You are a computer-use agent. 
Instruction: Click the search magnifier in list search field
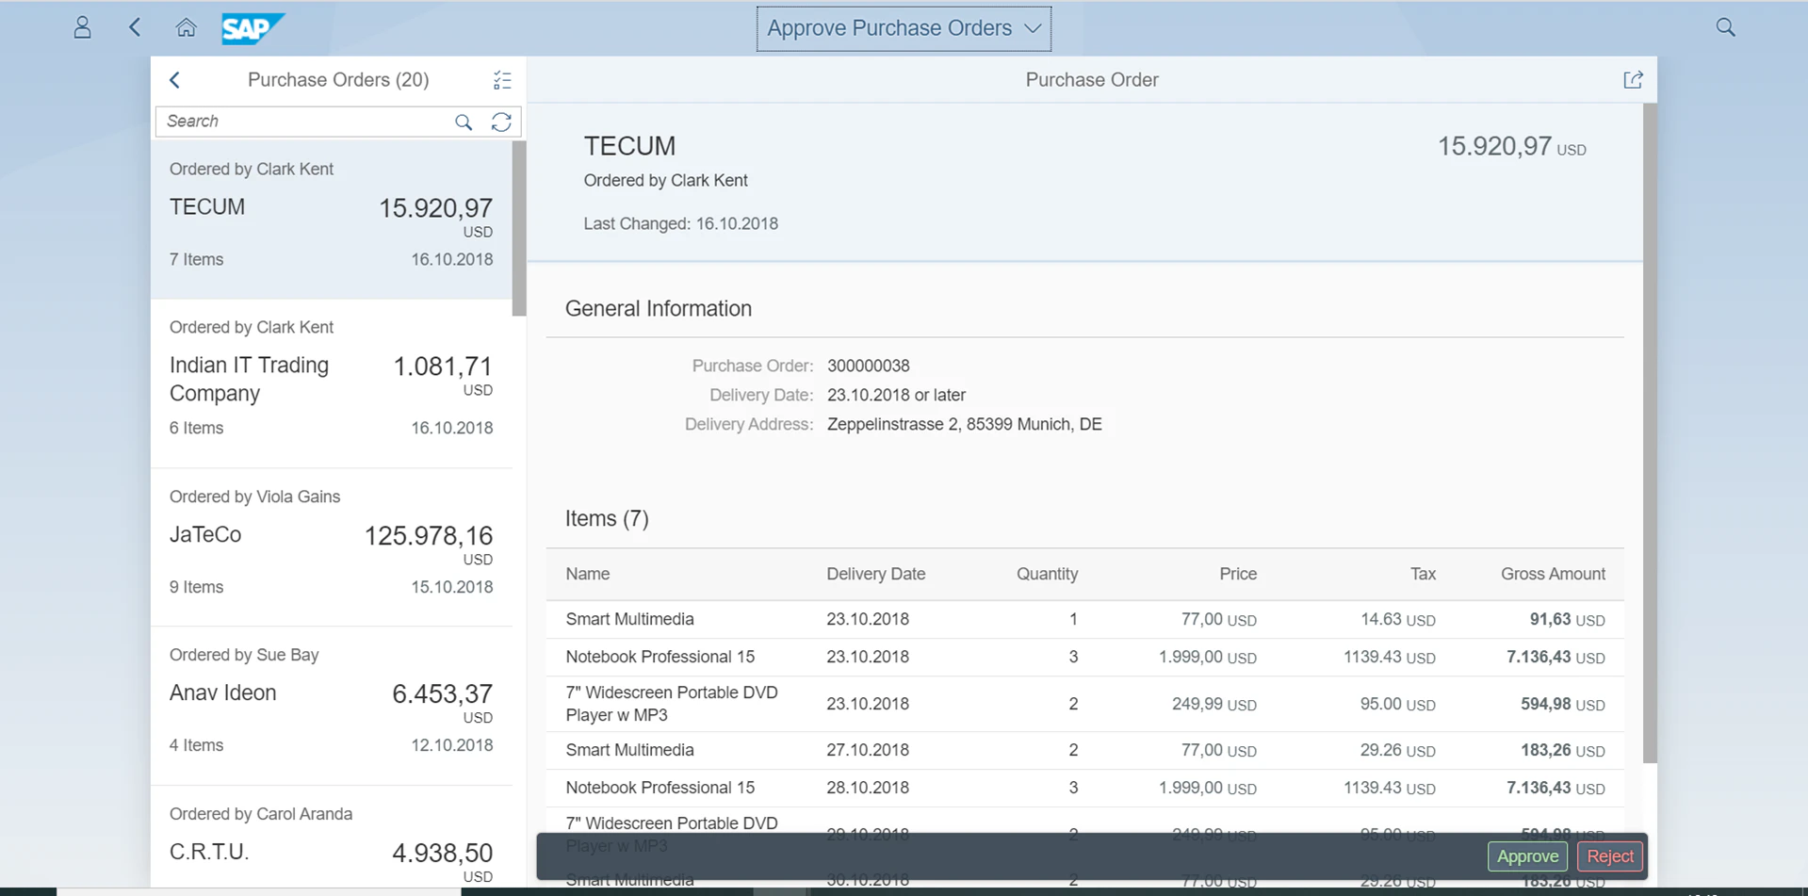(x=464, y=122)
